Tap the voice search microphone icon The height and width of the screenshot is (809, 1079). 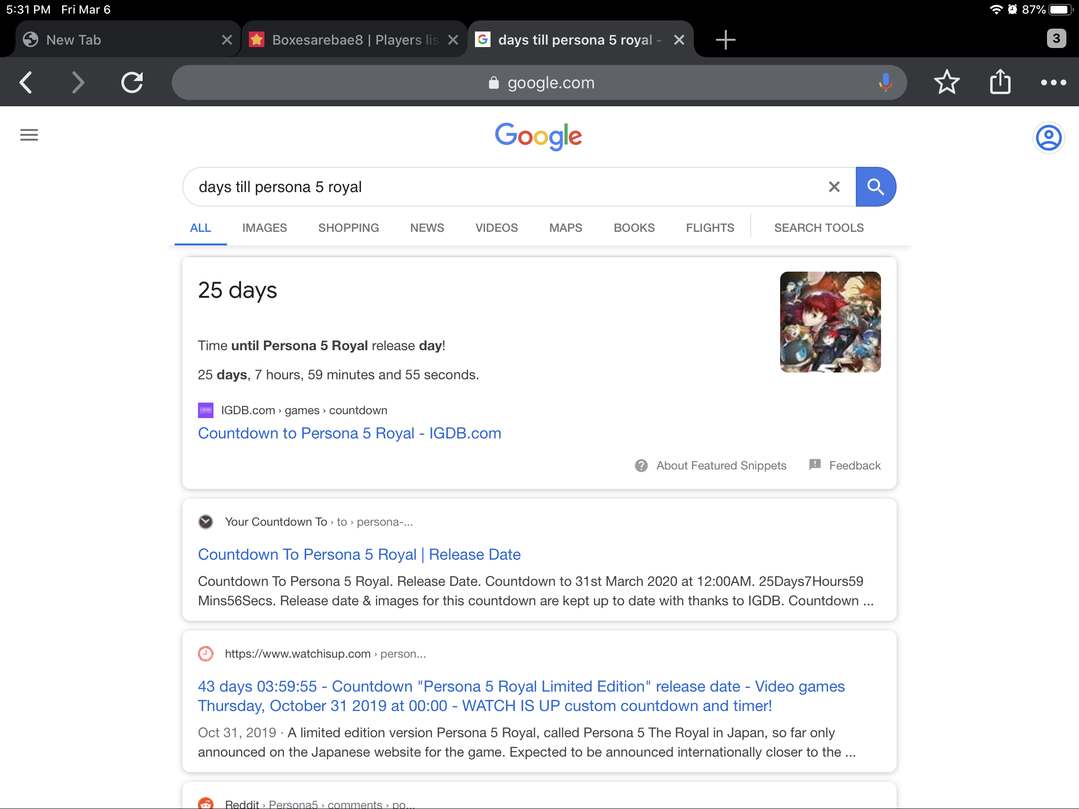click(885, 82)
